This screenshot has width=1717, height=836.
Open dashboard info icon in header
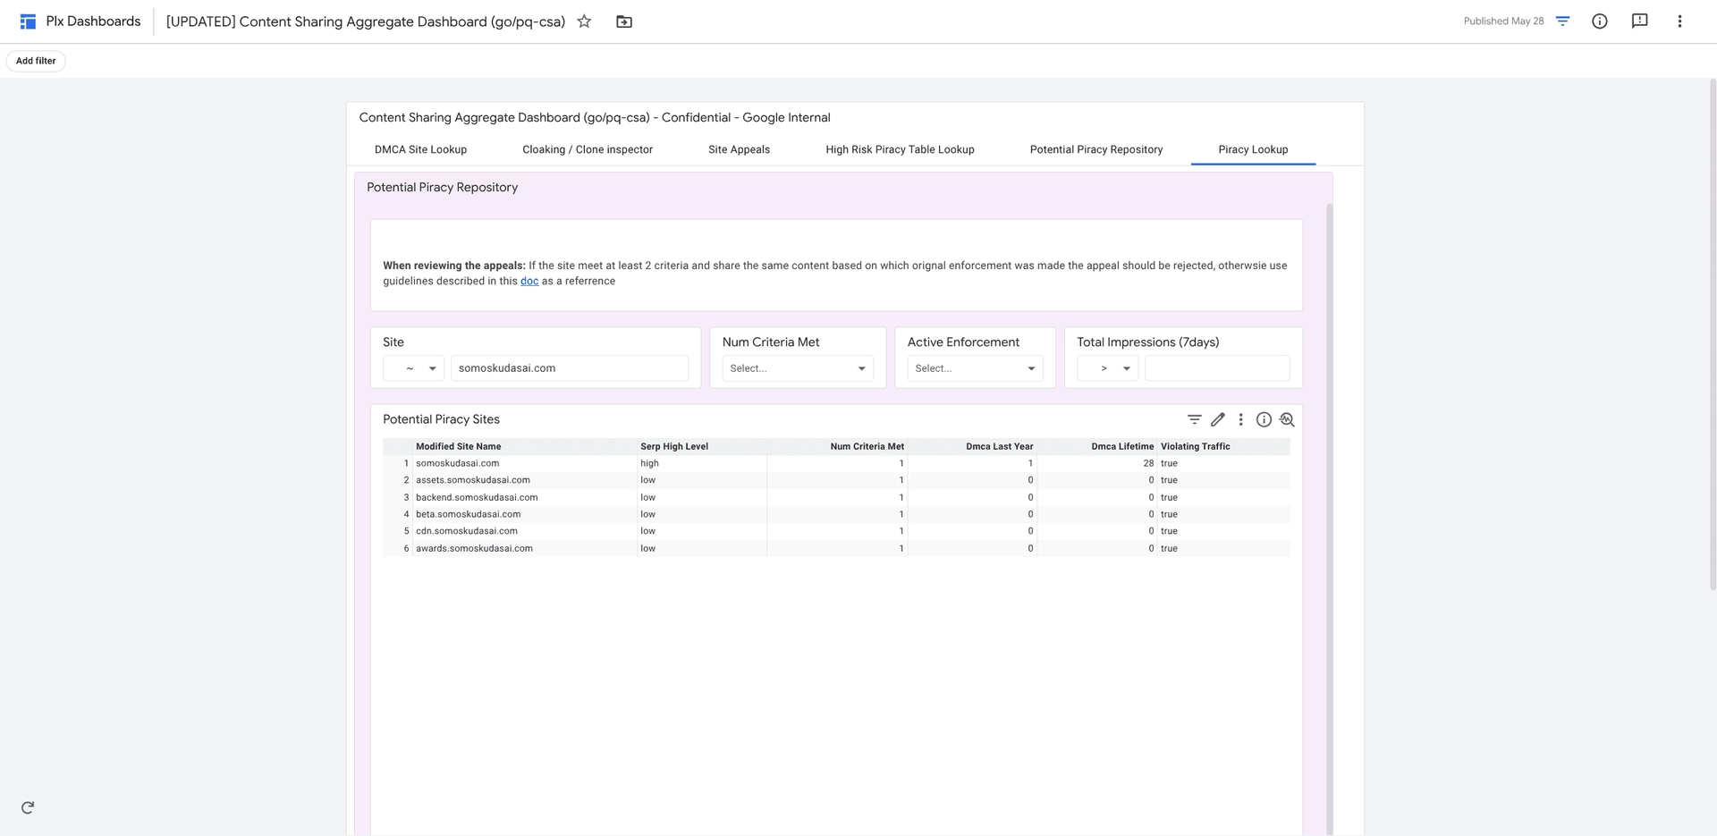tap(1599, 21)
